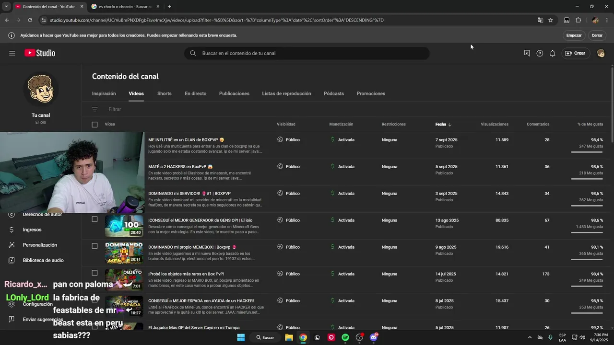The height and width of the screenshot is (345, 614).
Task: Reload the page in Chrome
Action: (x=30, y=20)
